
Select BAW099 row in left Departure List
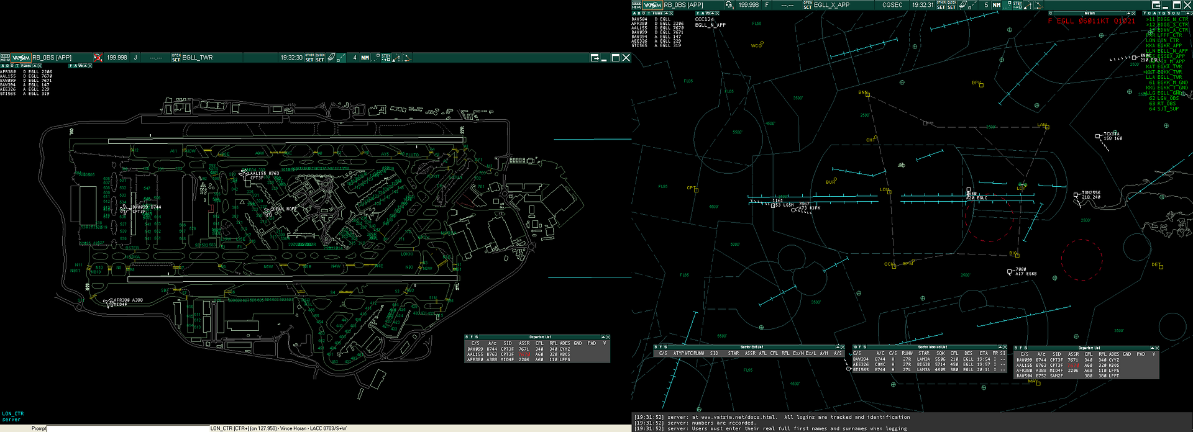pos(475,349)
